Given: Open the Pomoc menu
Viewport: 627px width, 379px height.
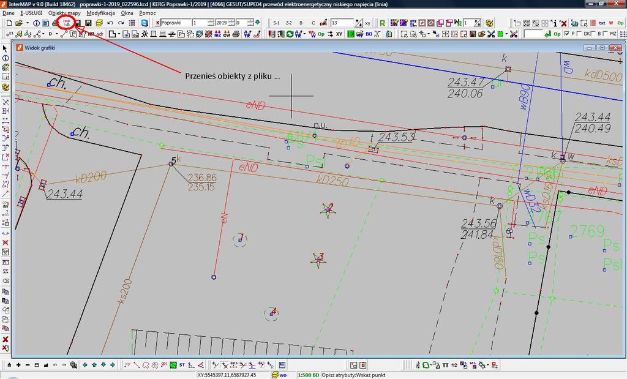Looking at the screenshot, I should coord(148,13).
